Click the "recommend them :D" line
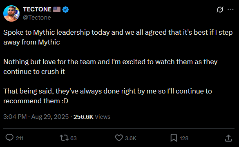This screenshot has width=239, height=147. [36, 101]
